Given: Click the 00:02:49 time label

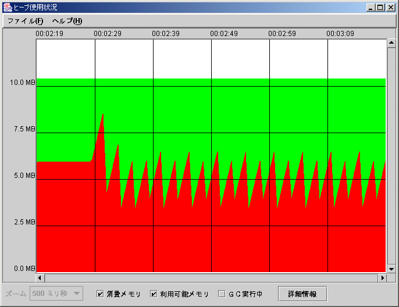Looking at the screenshot, I should tap(224, 34).
